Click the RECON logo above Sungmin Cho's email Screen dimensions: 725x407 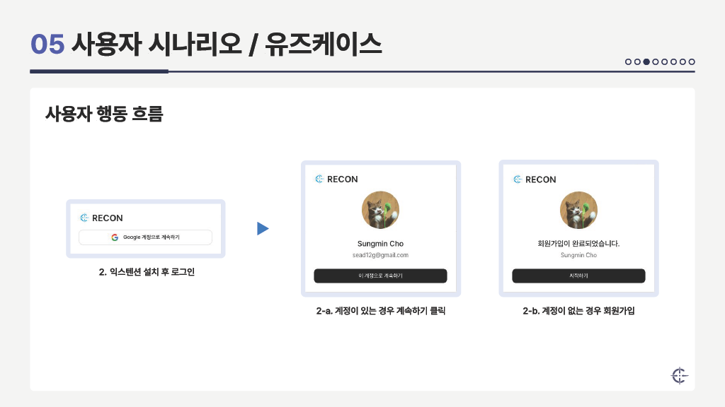coord(336,179)
